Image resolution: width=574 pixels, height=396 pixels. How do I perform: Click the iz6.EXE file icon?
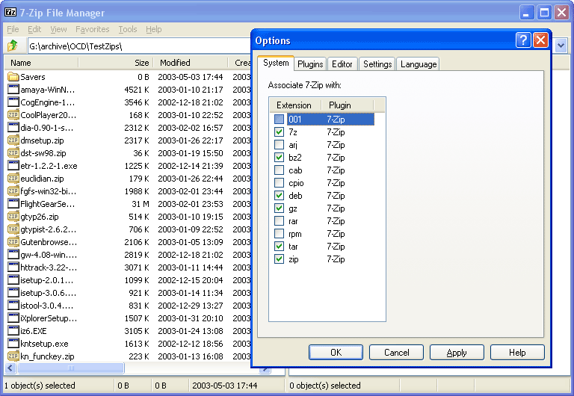[x=13, y=330]
